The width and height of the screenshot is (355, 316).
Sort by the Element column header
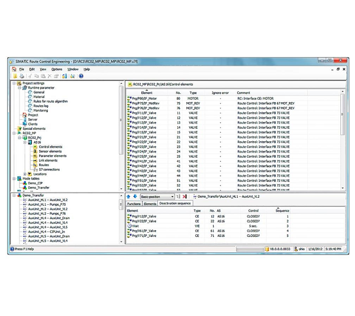pyautogui.click(x=147, y=93)
